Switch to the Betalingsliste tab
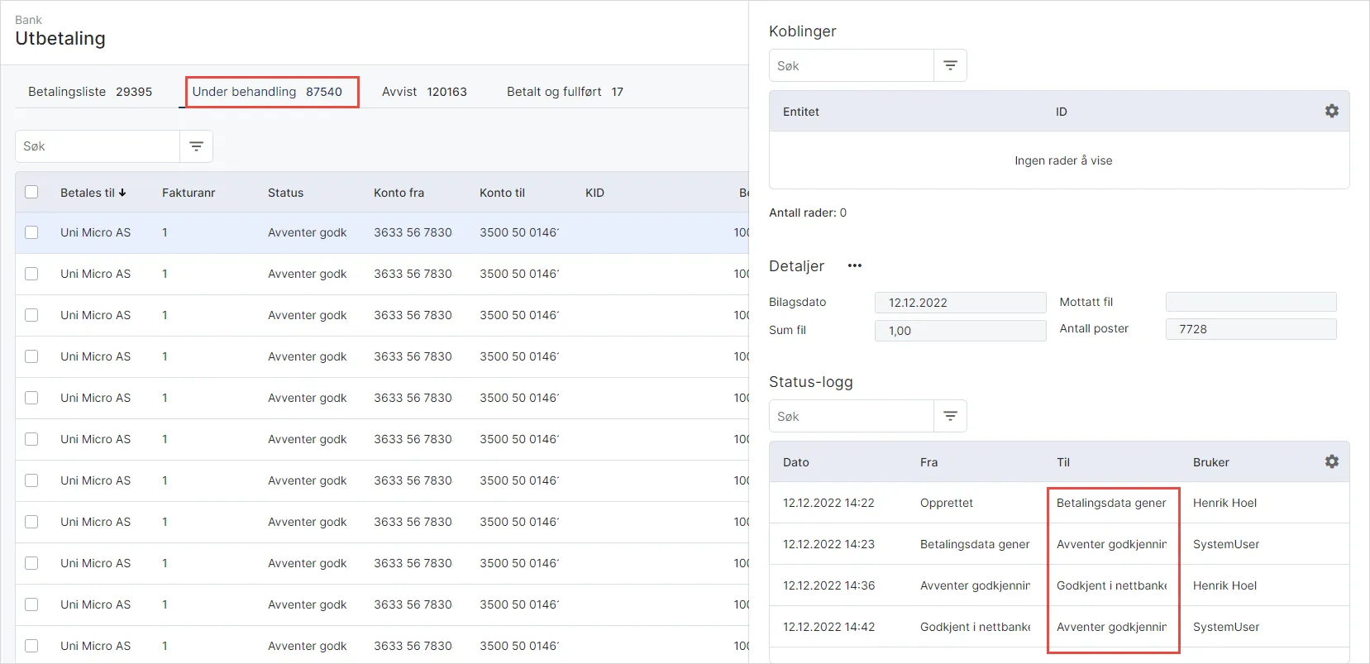The height and width of the screenshot is (664, 1370). click(x=90, y=92)
